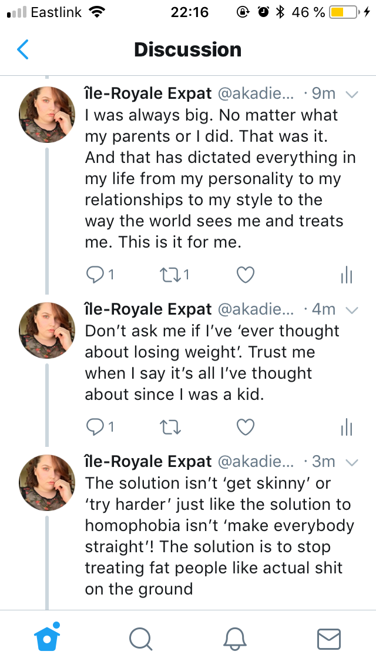Switch to the Home tab
The height and width of the screenshot is (668, 376).
(47, 638)
